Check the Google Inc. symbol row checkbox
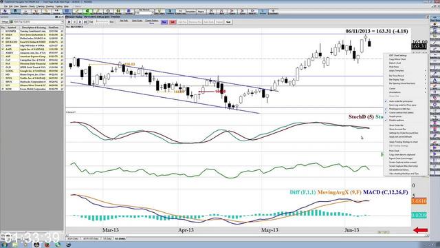Viewport: 440px width, 248px height. pyautogui.click(x=3, y=71)
